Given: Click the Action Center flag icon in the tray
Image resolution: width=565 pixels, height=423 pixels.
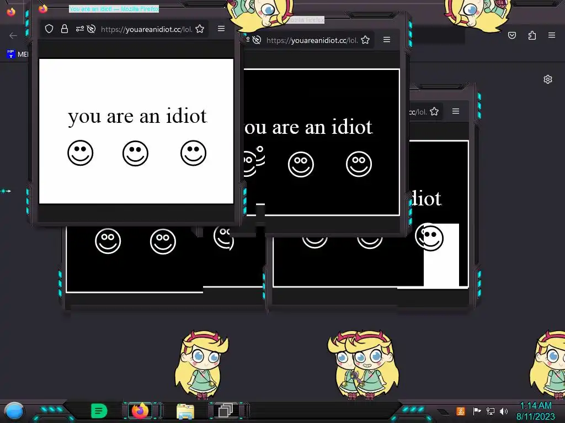Looking at the screenshot, I should click(x=477, y=411).
